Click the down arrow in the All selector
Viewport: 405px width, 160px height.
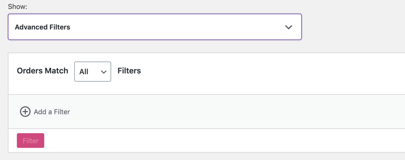104,71
